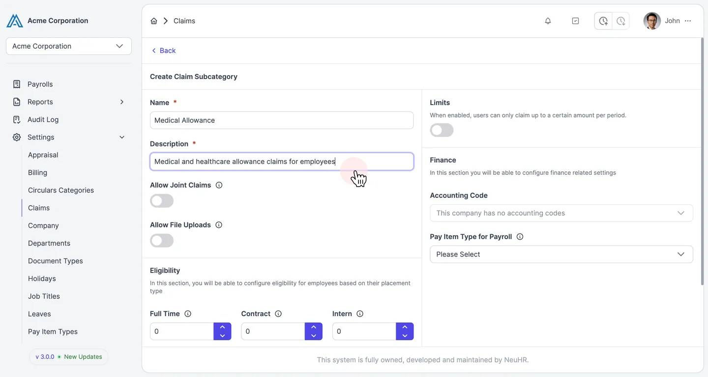Image resolution: width=708 pixels, height=377 pixels.
Task: Click the Description input field
Action: tap(282, 162)
